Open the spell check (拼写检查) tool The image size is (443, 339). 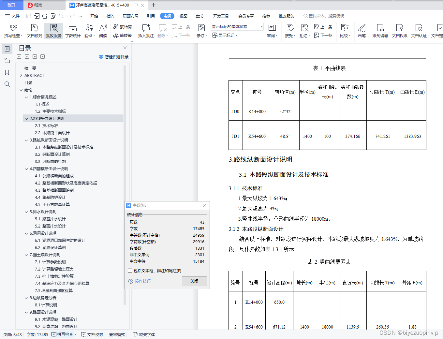[13, 31]
